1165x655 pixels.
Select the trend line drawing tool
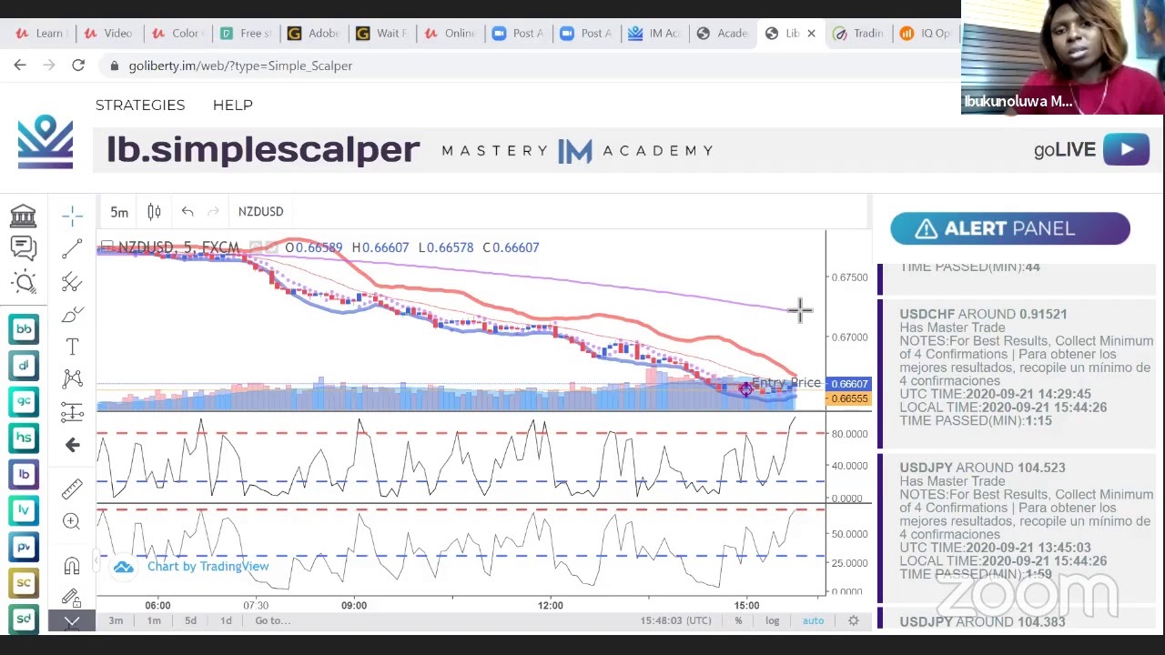[72, 248]
